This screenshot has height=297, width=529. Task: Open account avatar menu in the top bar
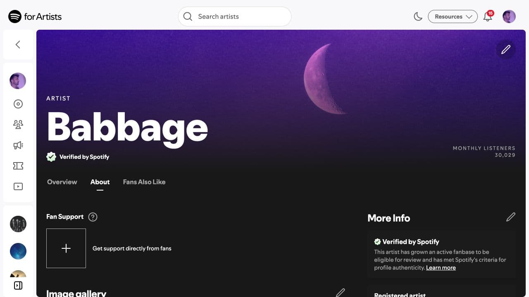[509, 16]
